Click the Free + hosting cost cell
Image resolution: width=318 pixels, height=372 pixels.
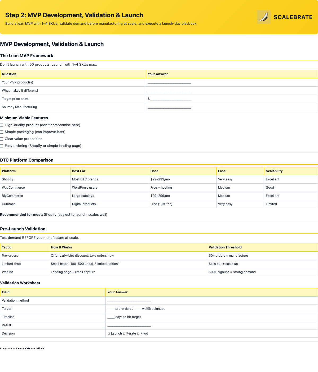[183, 188]
